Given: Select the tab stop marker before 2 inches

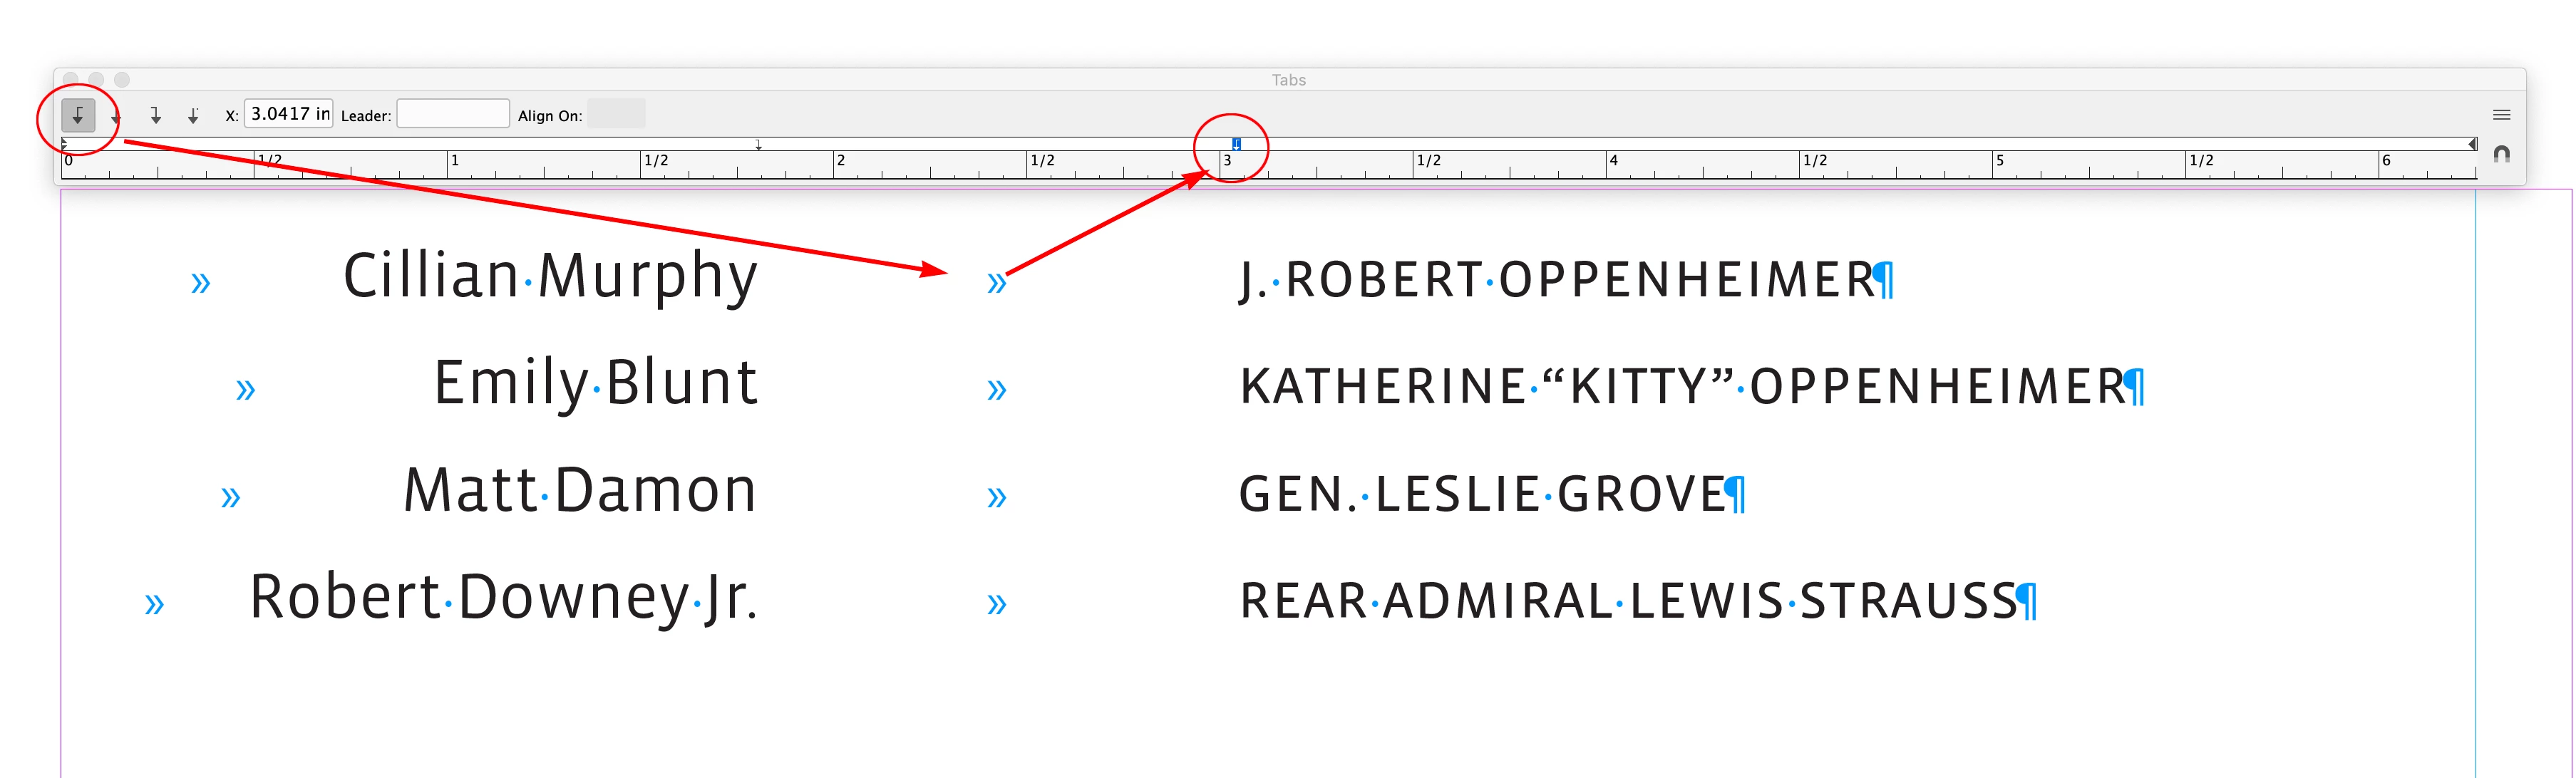Looking at the screenshot, I should [x=758, y=145].
